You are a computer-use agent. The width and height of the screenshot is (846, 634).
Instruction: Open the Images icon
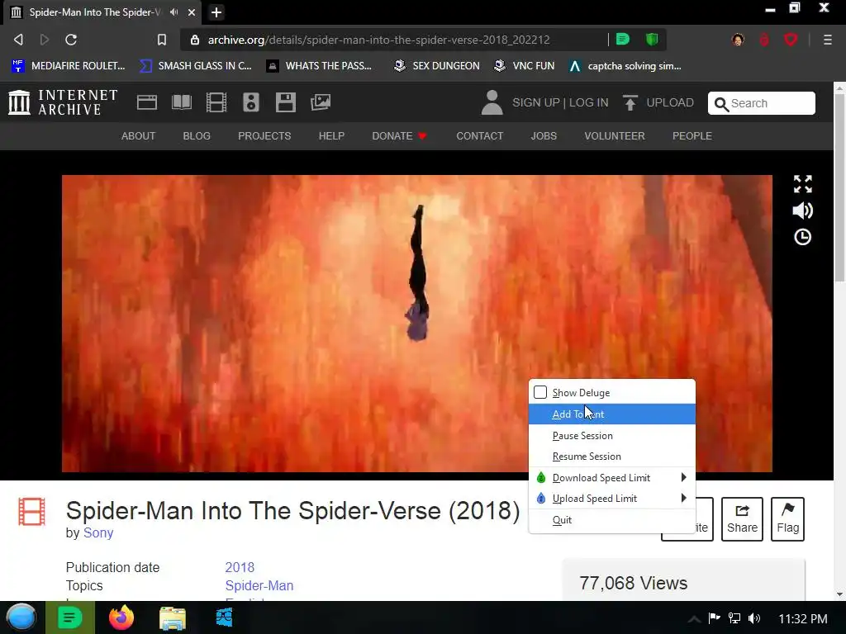point(321,102)
